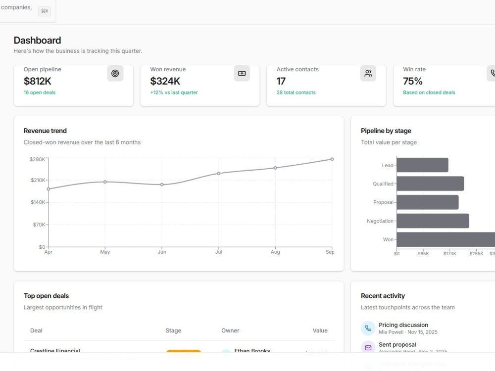Click the Qualified bar in pipeline chart

tap(430, 184)
